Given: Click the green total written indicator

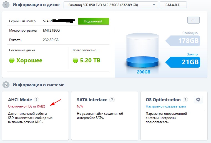Looking at the screenshot, I should pos(75,60).
